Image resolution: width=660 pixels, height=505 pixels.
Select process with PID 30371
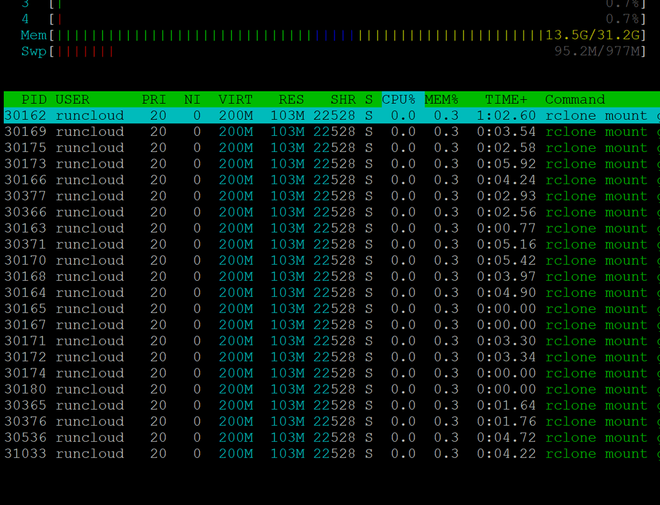[x=332, y=245]
